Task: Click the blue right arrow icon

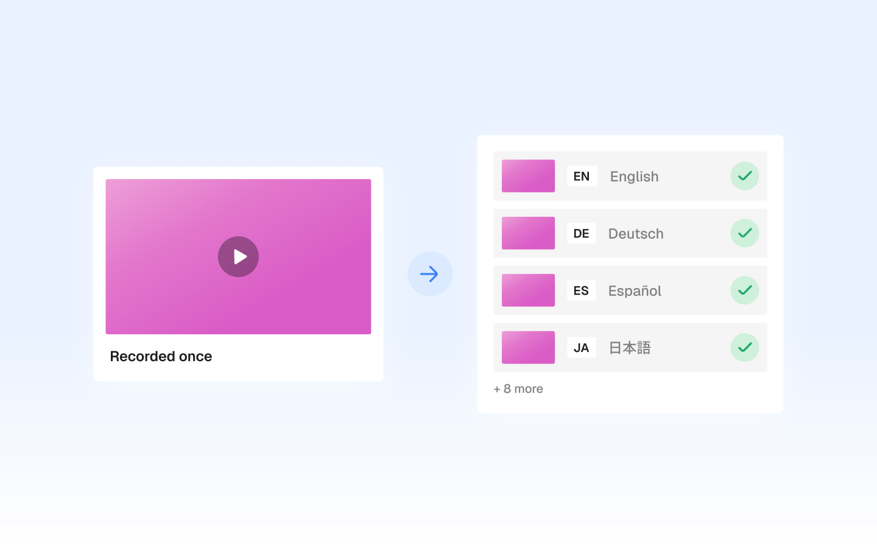Action: 430,274
